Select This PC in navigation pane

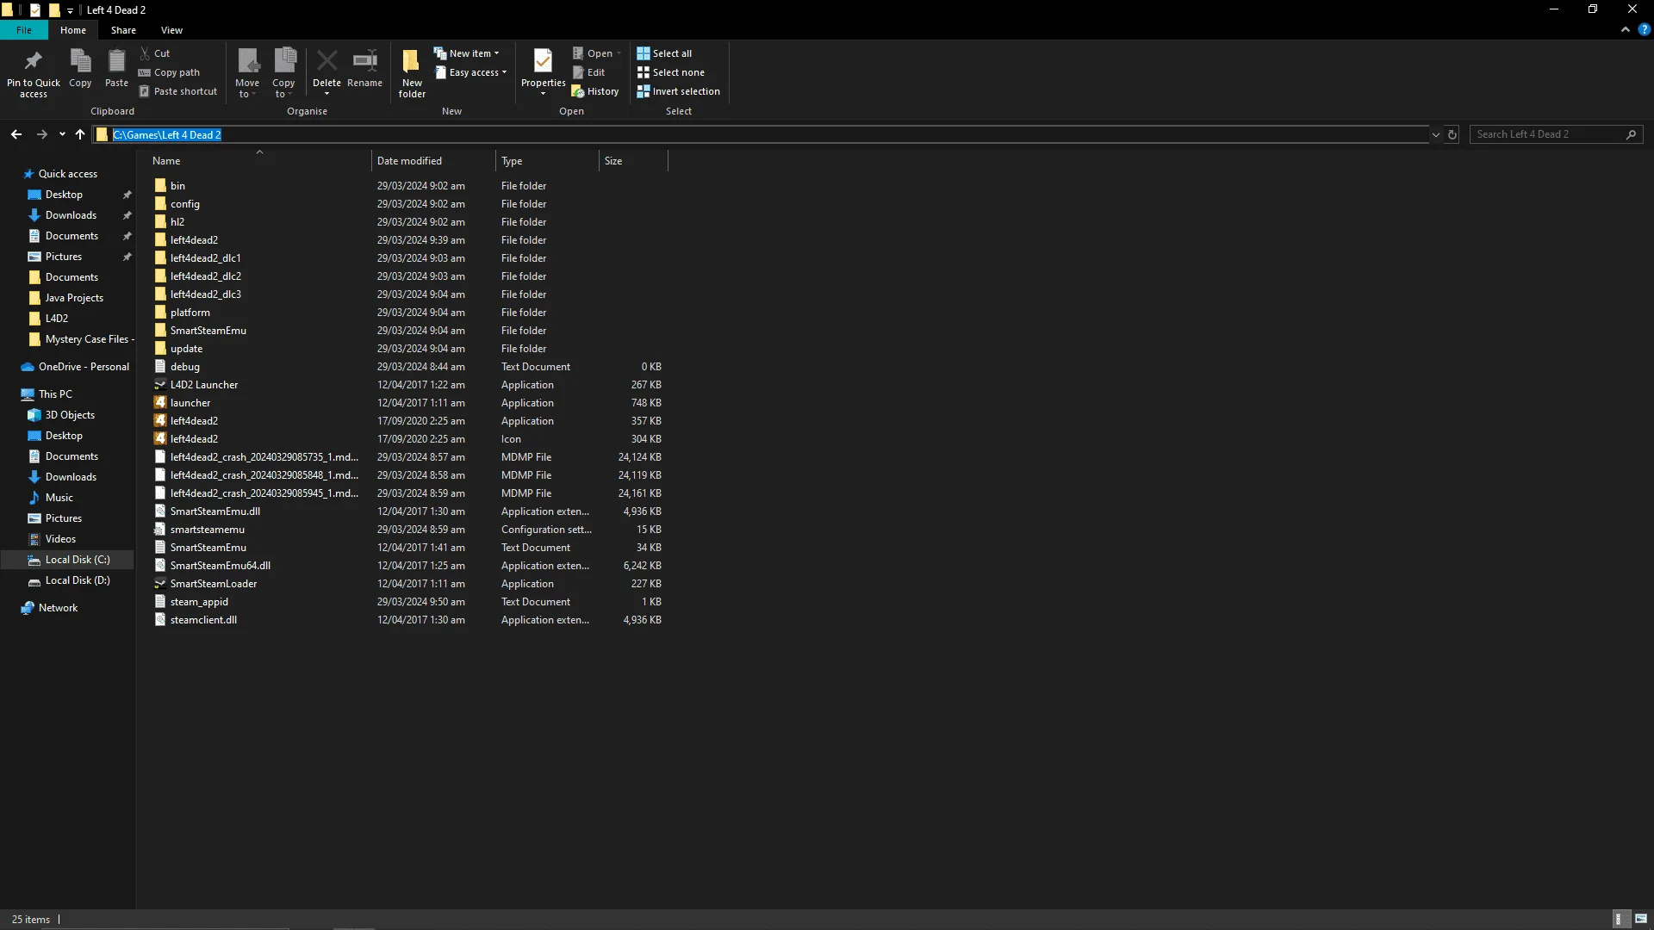[55, 394]
